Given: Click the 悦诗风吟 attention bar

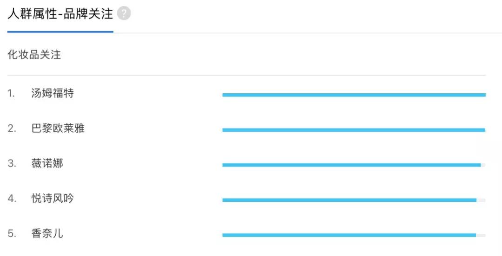Looking at the screenshot, I should pyautogui.click(x=350, y=200).
